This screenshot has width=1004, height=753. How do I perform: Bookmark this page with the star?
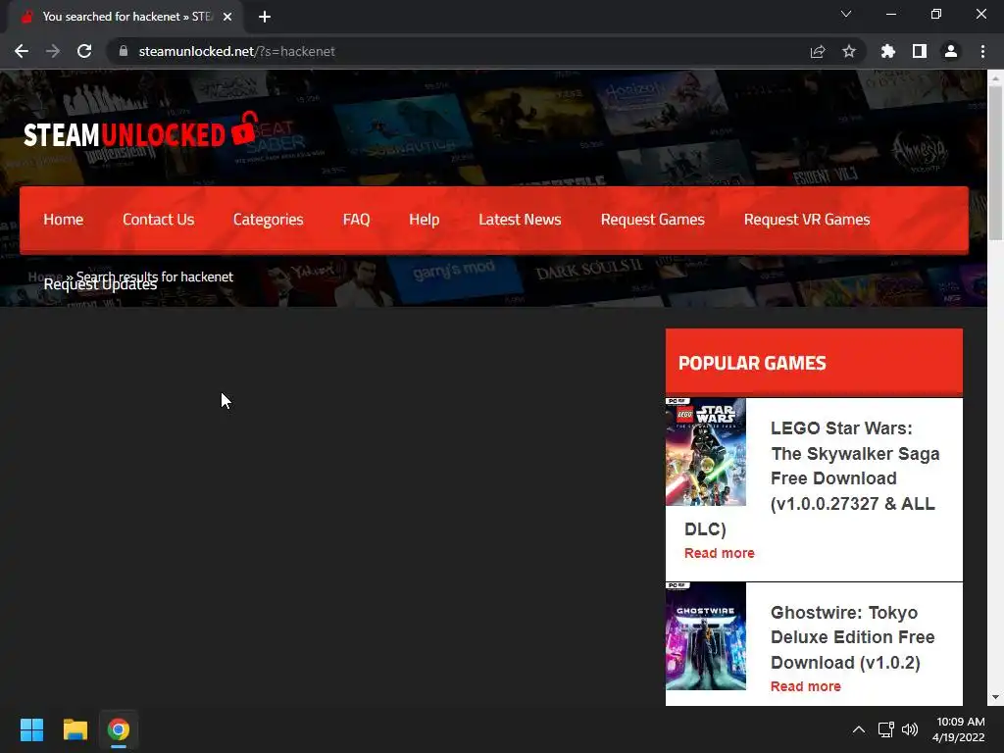click(849, 51)
